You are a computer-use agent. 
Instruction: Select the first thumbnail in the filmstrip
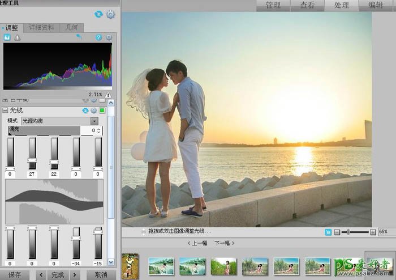pos(130,265)
